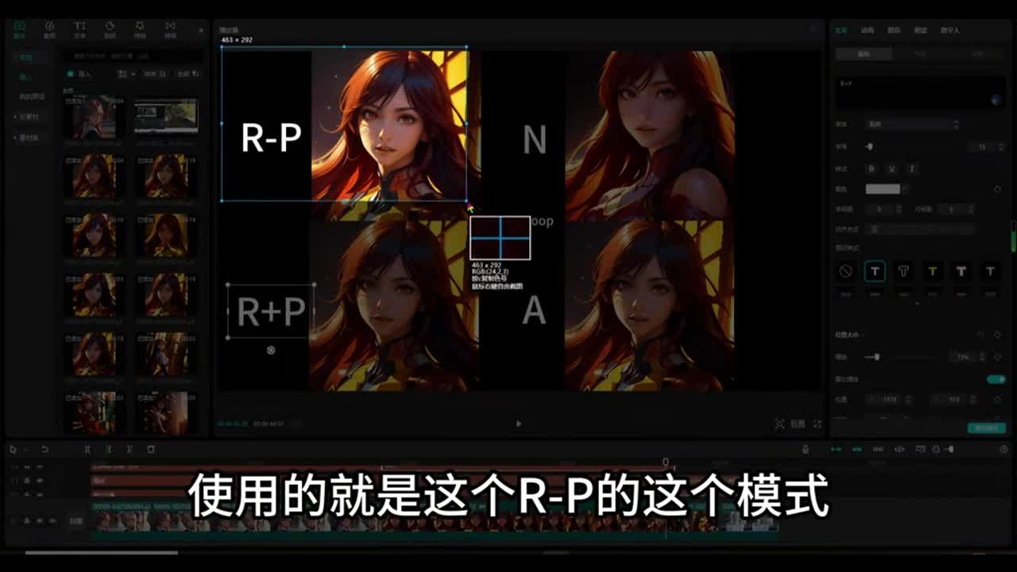The image size is (1017, 572).
Task: Click the microphone record icon above timeline
Action: click(x=805, y=450)
